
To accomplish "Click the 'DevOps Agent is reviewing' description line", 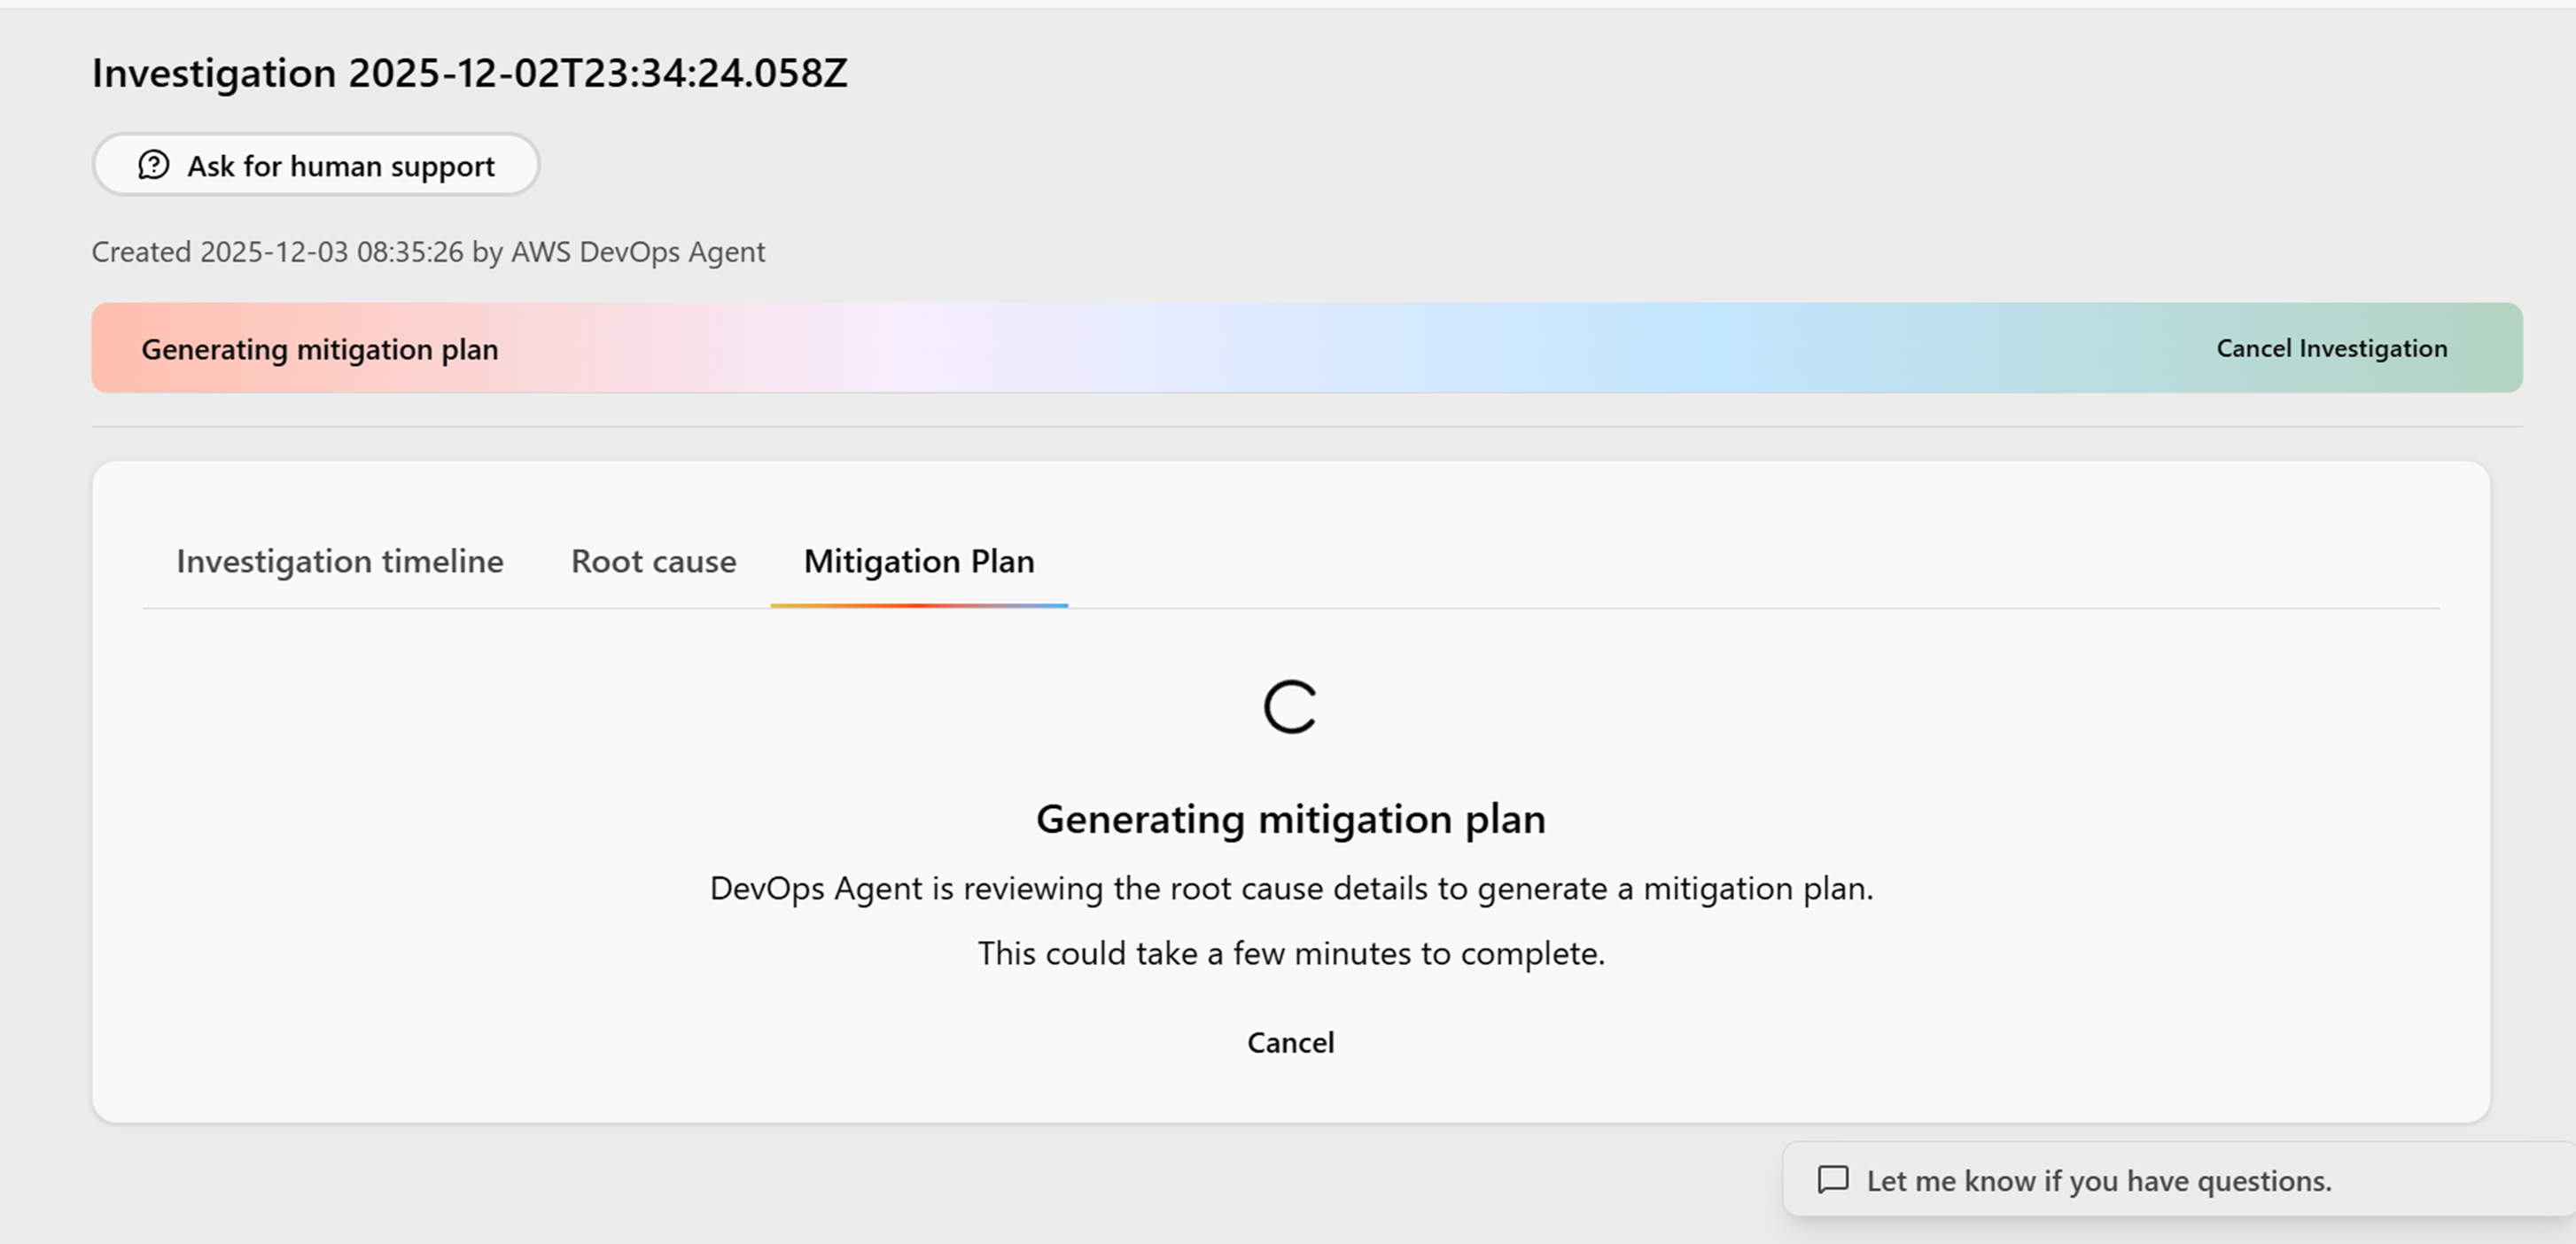I will point(1290,888).
